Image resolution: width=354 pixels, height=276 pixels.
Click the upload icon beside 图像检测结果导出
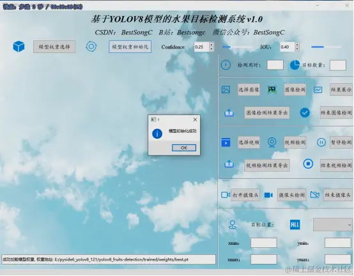pyautogui.click(x=229, y=112)
